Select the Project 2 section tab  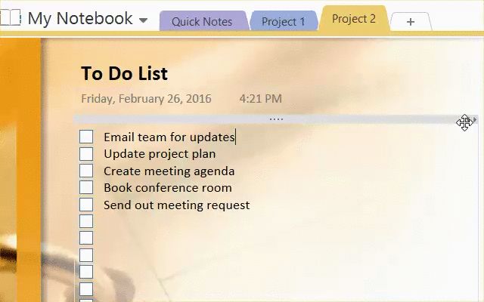(x=353, y=19)
